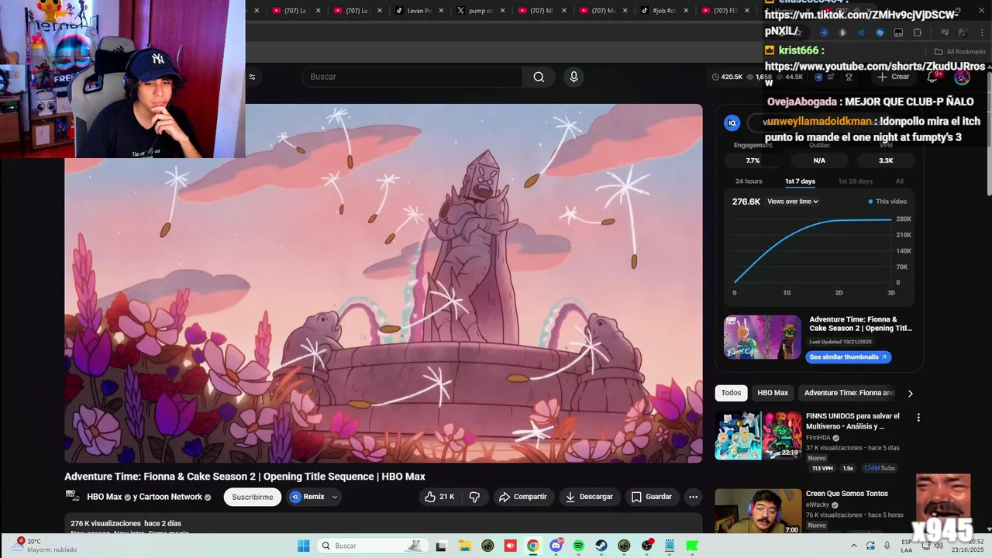The width and height of the screenshot is (992, 558).
Task: Open the Views over time dropdown
Action: (793, 201)
